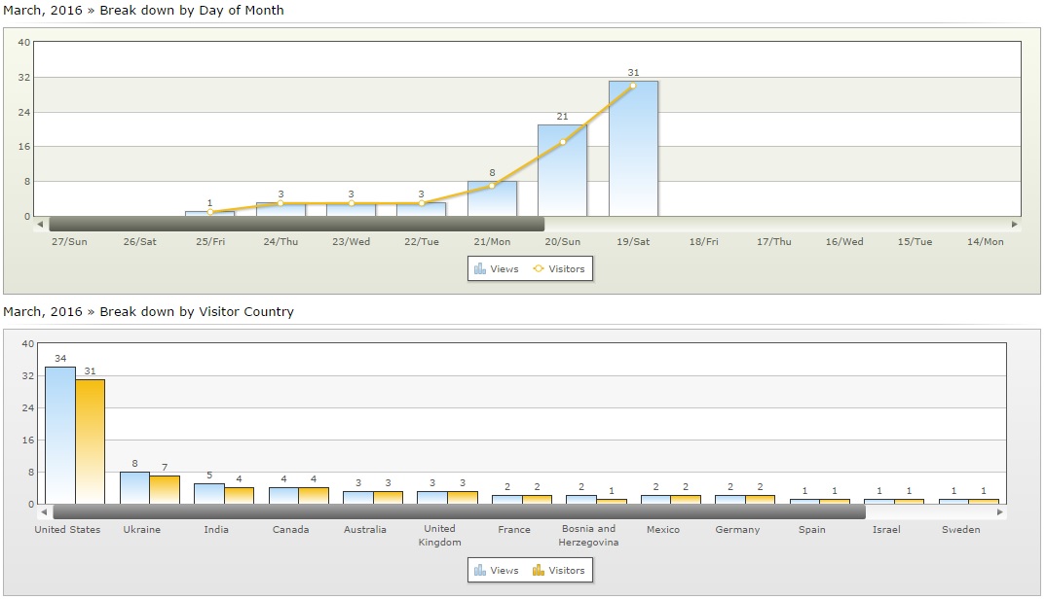
Task: Click the 14/Mon axis label
Action: (986, 242)
